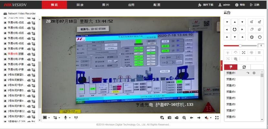Open the 配置 configuration tab
Image resolution: width=268 pixels, height=129 pixels.
pos(157,5)
